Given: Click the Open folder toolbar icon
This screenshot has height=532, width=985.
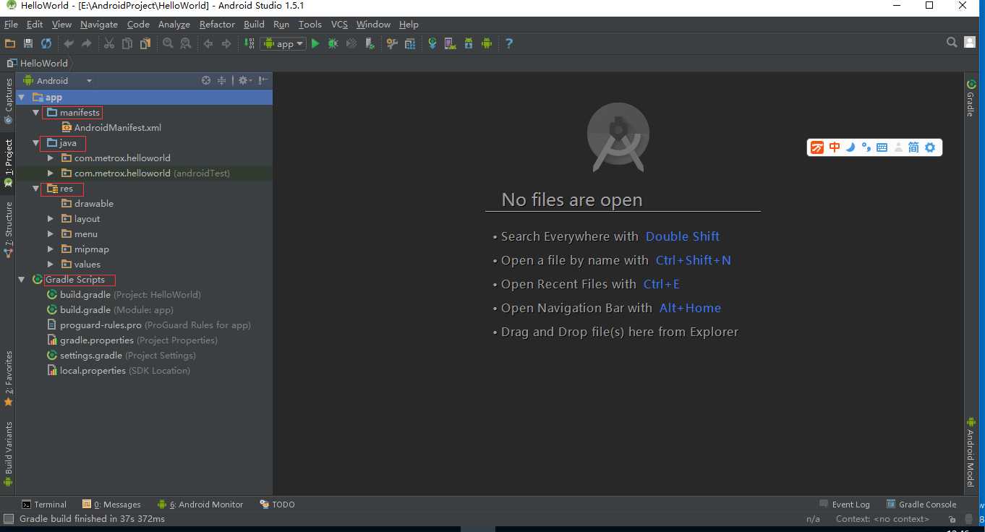Looking at the screenshot, I should (10, 43).
